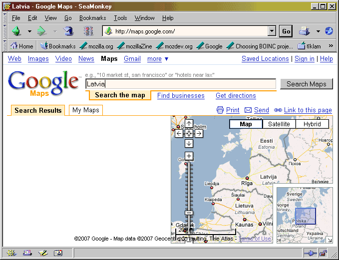339x260 pixels.
Task: Open the Google 'more' dropdown
Action: [158, 59]
